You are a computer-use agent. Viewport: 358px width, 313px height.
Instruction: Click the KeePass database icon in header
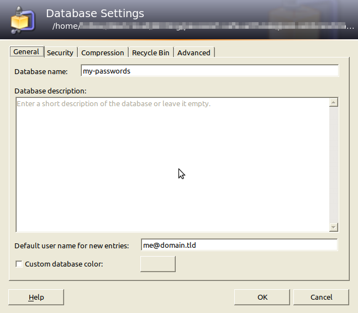[22, 20]
